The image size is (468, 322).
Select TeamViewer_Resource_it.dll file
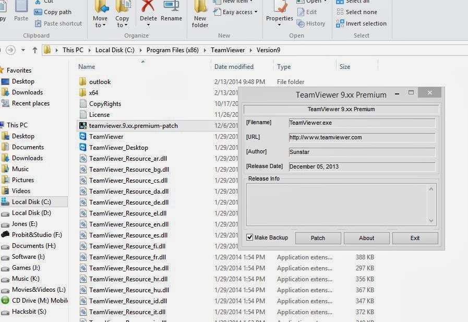coord(127,312)
